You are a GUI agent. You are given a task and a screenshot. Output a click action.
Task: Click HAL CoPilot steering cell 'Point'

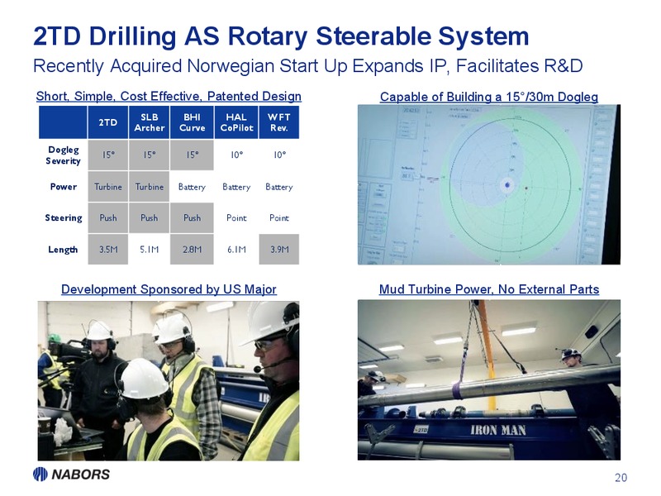point(236,218)
